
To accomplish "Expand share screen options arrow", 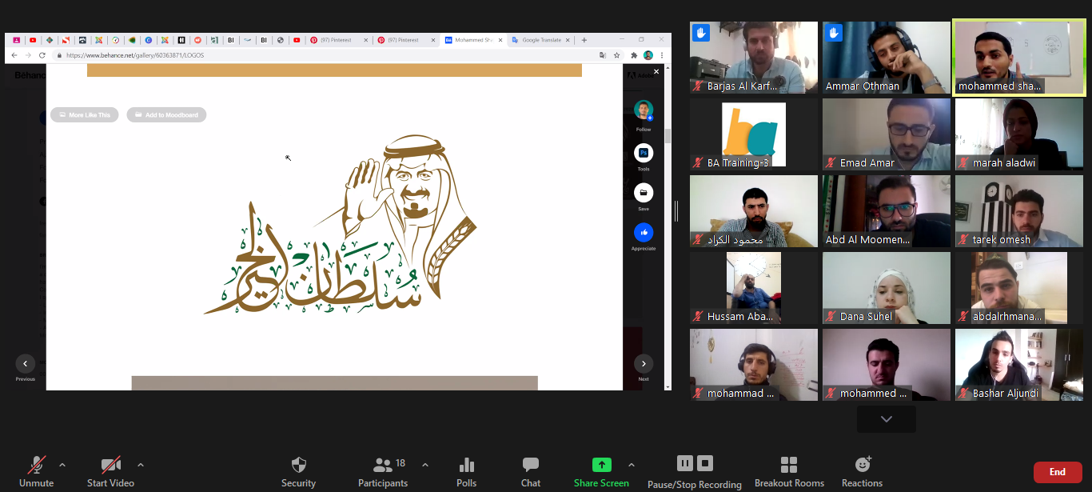I will point(632,465).
